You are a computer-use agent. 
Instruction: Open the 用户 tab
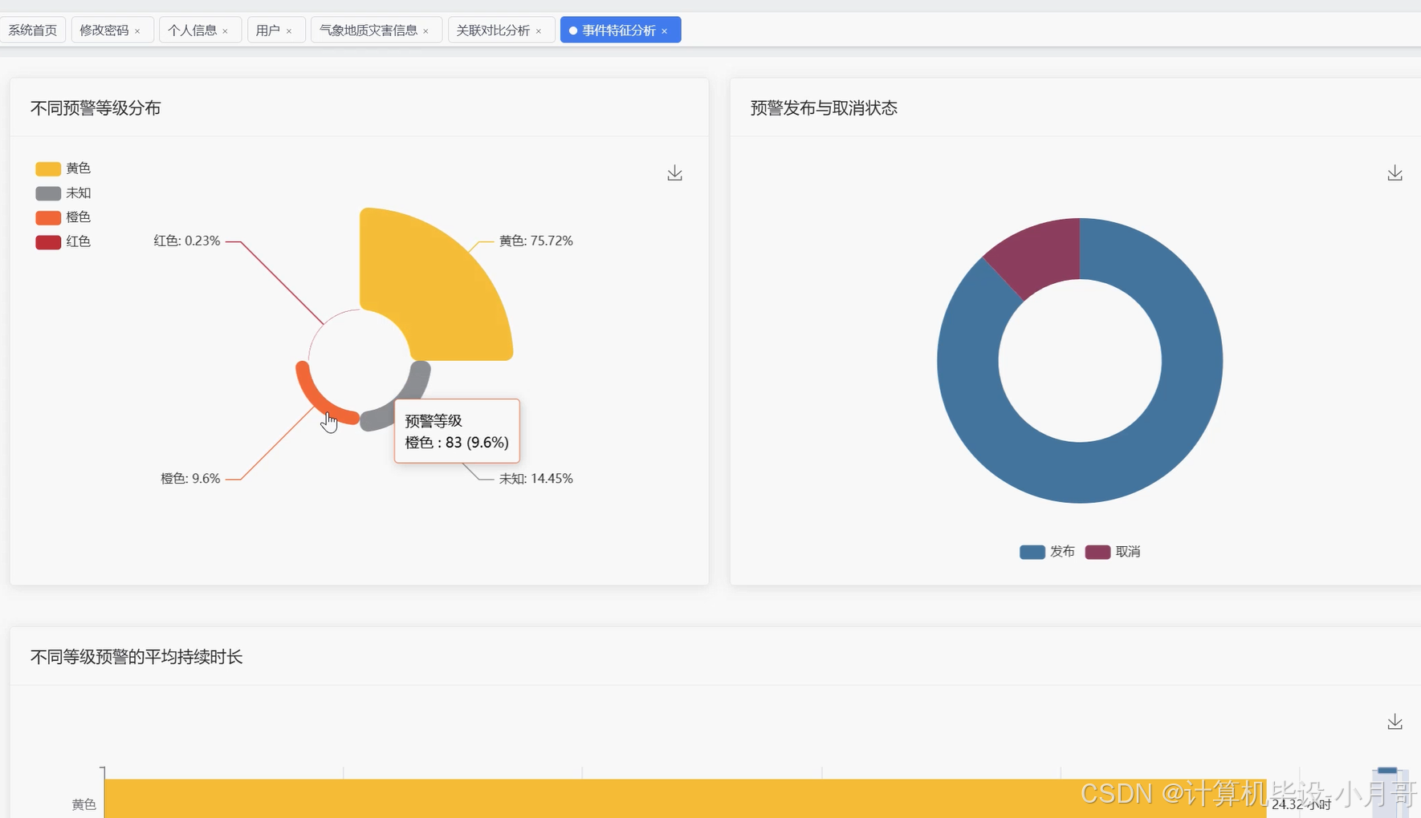click(x=270, y=30)
